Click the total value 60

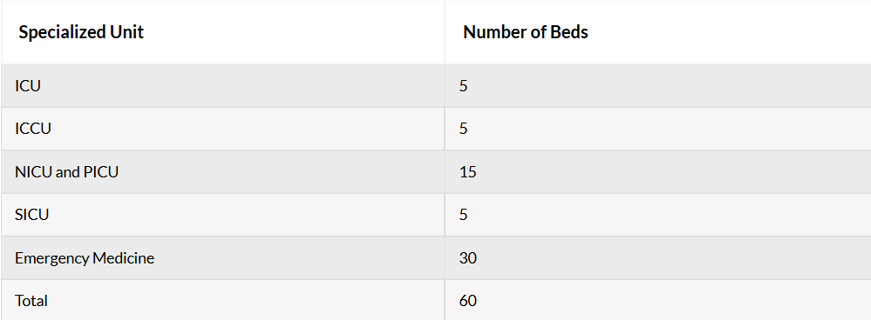pos(467,301)
